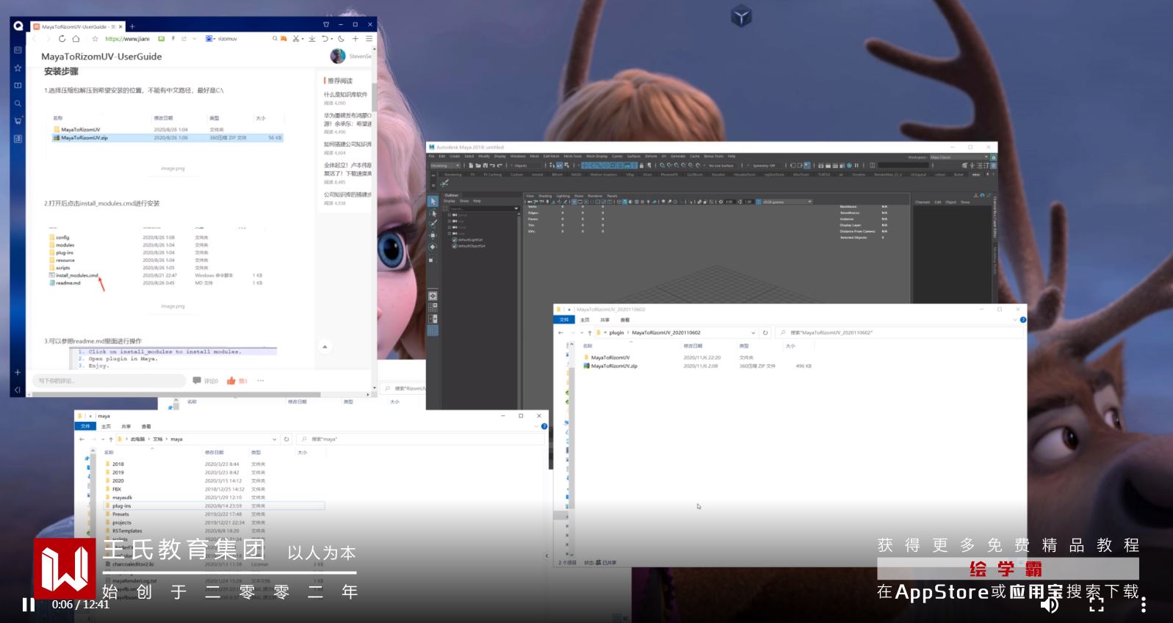
Task: Sort by 修改日期 column in MayaToRizomUV explorer
Action: click(x=693, y=346)
